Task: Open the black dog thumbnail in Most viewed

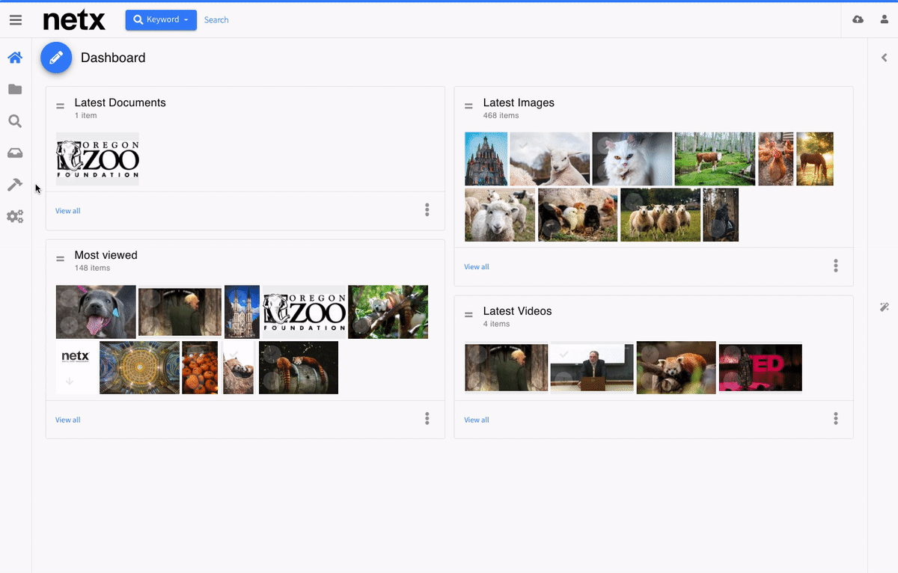Action: pyautogui.click(x=96, y=312)
